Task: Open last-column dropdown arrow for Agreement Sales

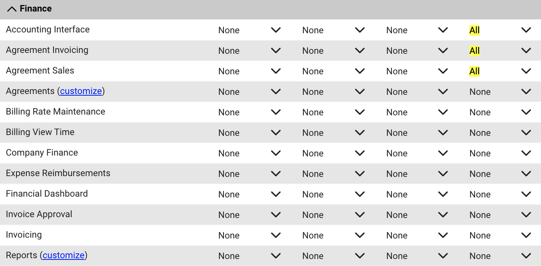Action: 526,71
